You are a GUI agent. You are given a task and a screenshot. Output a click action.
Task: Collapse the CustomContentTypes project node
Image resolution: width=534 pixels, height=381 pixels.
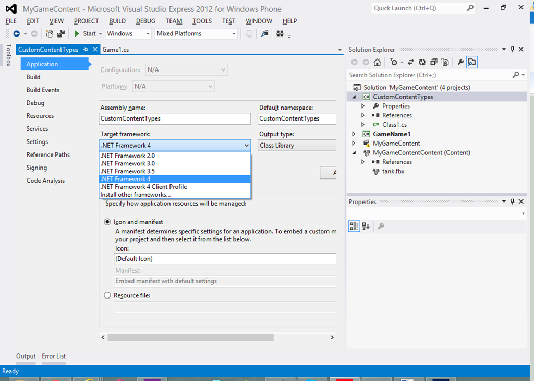[x=354, y=97]
